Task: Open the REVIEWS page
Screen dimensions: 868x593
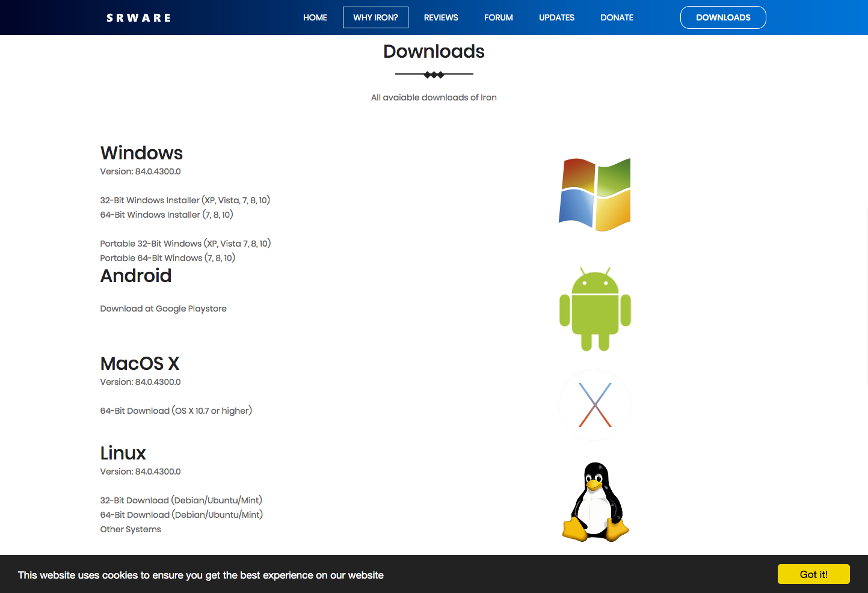Action: point(440,17)
